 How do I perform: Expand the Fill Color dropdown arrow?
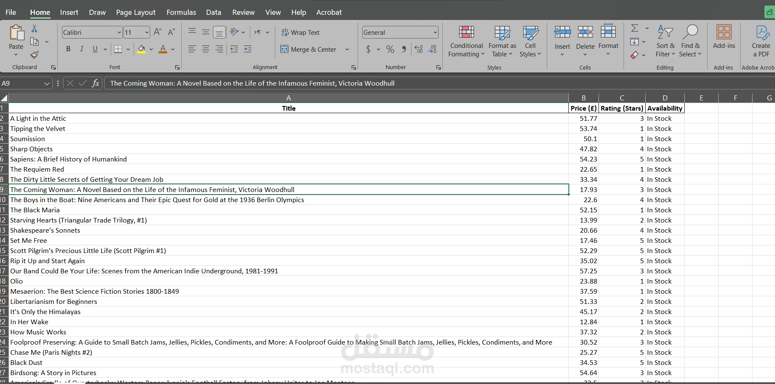(x=151, y=49)
